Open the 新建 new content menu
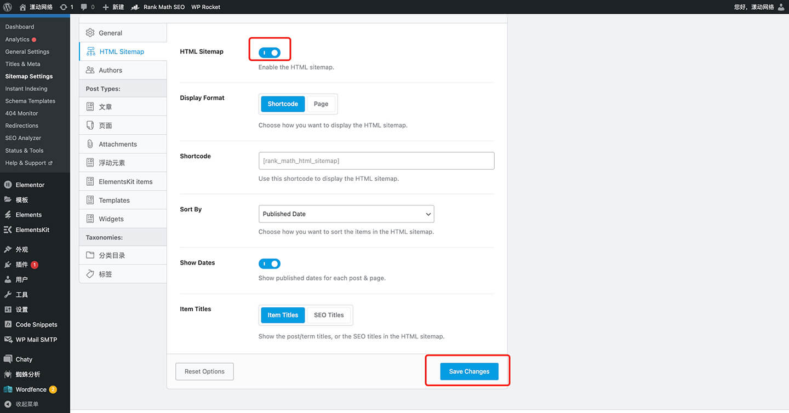The width and height of the screenshot is (789, 413). 113,7
